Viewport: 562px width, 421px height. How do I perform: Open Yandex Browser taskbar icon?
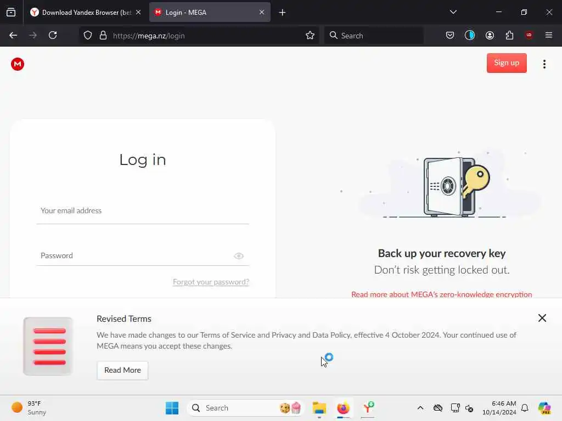pos(367,408)
